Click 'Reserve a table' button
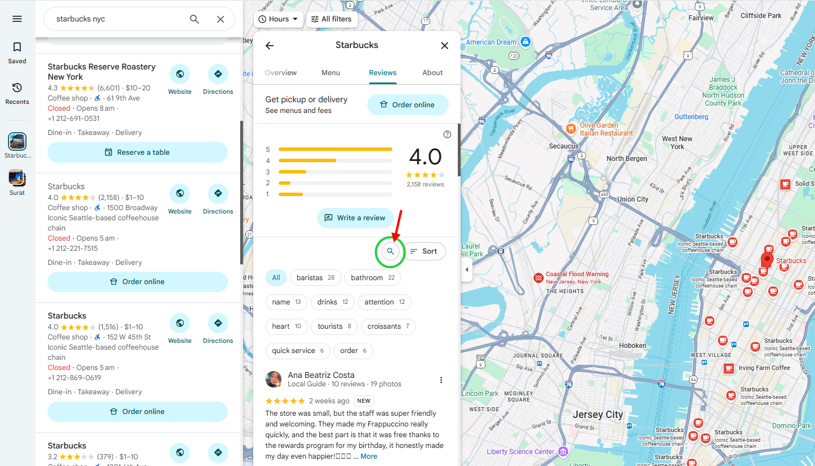This screenshot has height=466, width=815. [137, 153]
